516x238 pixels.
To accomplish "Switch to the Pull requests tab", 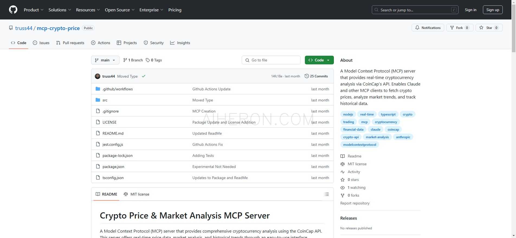I will tap(70, 43).
